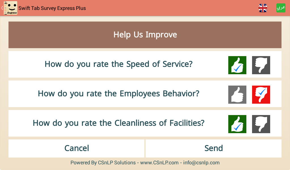
Task: Click the Send button
Action: pos(214,148)
